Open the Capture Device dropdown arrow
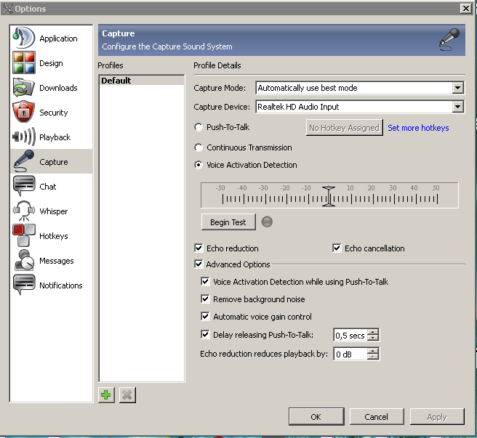The image size is (477, 438). point(457,107)
